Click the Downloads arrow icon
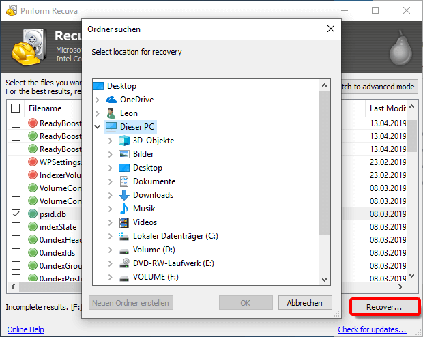423x337 pixels. click(x=124, y=195)
